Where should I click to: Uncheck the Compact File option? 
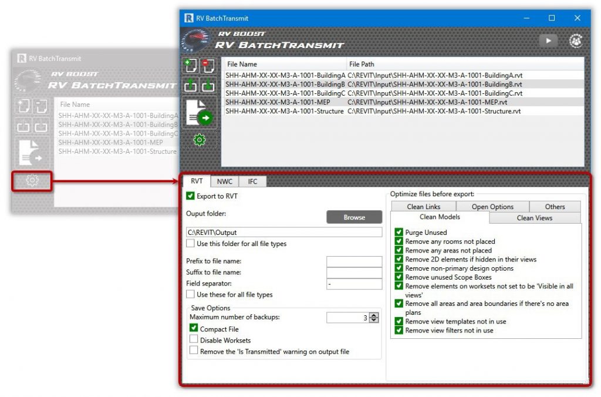click(194, 328)
